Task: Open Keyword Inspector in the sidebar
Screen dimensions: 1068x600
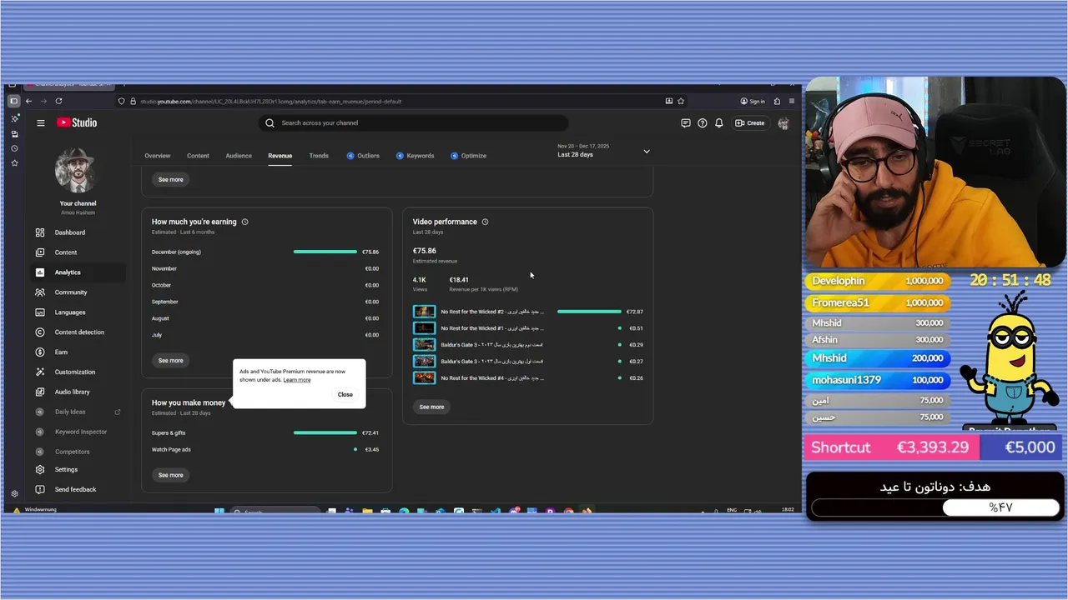Action: pos(76,432)
